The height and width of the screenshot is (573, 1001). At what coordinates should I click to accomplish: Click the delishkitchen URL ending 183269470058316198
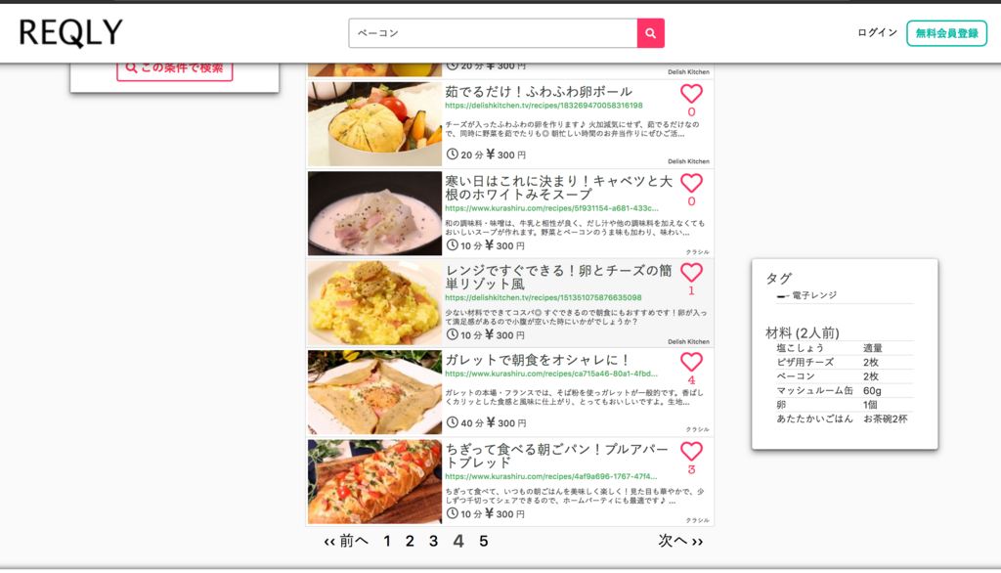[x=544, y=106]
